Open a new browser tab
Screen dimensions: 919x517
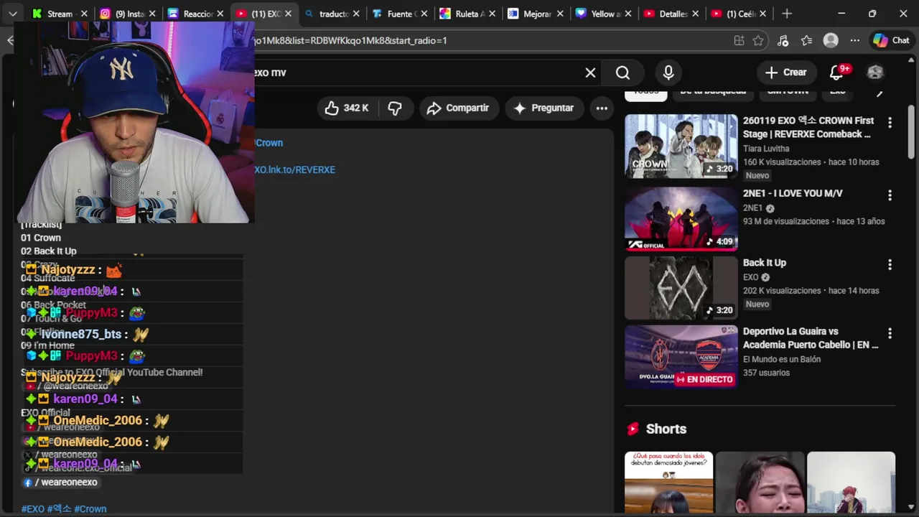(x=787, y=14)
